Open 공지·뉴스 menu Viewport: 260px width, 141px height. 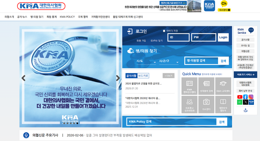pyautogui.click(x=22, y=17)
